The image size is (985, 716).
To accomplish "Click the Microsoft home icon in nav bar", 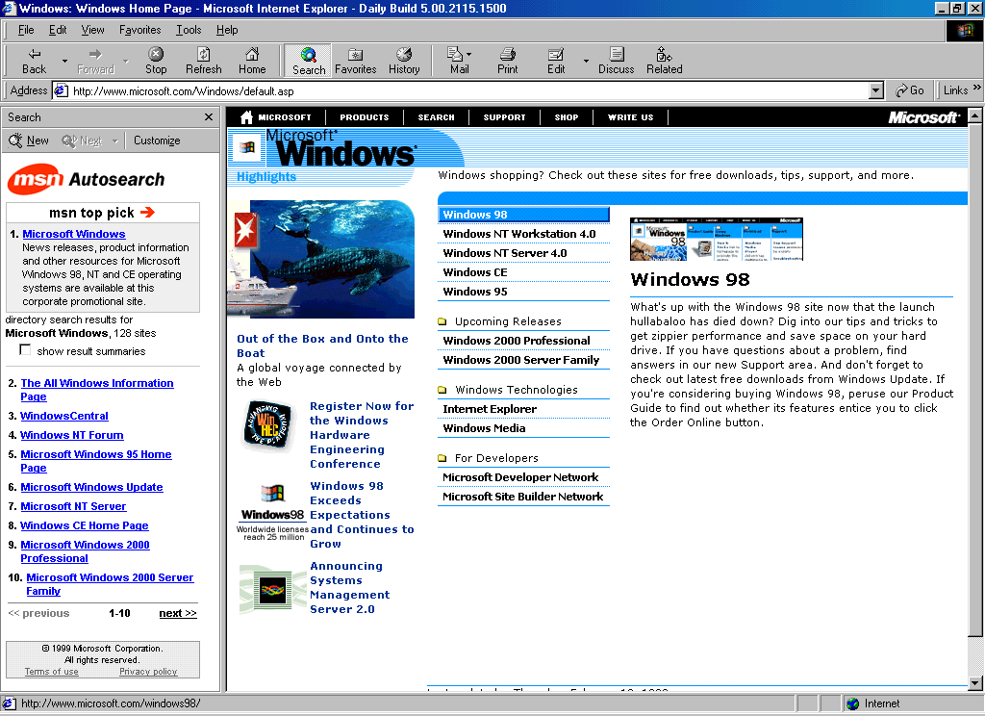I will (x=246, y=116).
